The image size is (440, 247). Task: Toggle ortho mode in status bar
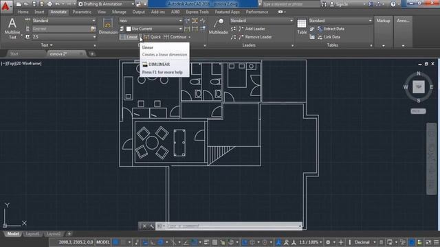153,242
